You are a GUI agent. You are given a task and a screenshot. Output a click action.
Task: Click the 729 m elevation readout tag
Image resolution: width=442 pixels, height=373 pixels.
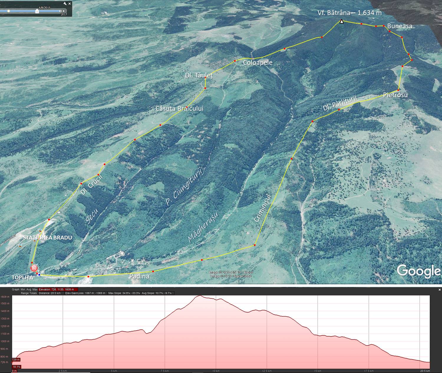coord(16,360)
